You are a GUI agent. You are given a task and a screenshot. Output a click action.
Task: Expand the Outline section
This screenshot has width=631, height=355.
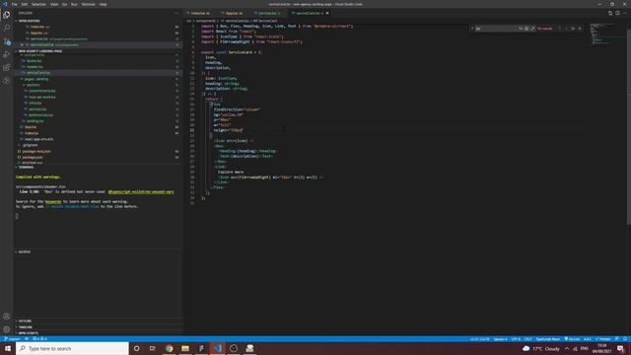tap(25, 321)
